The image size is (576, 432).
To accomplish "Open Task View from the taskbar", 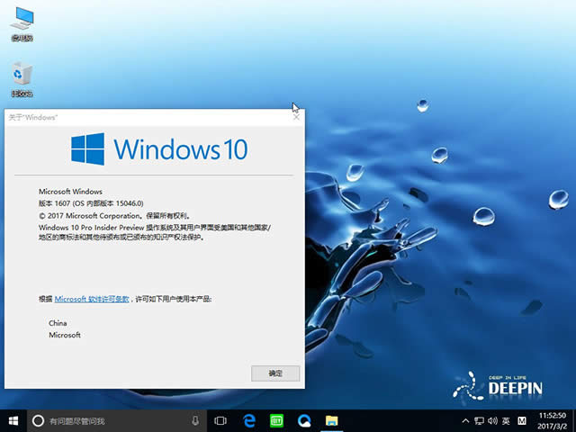I will coord(220,420).
